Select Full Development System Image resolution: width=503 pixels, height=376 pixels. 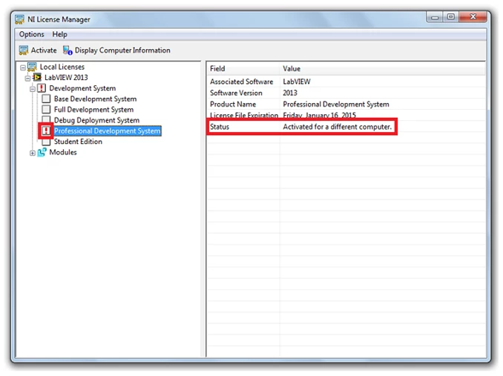93,110
